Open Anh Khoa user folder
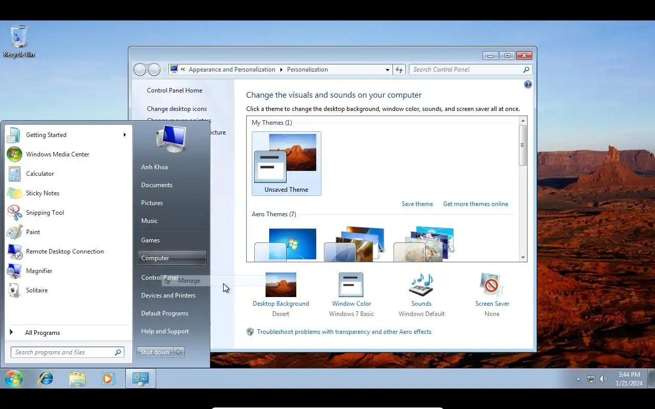Image resolution: width=655 pixels, height=409 pixels. pyautogui.click(x=155, y=167)
